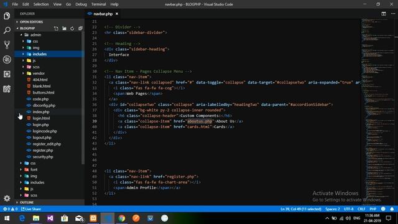The width and height of the screenshot is (398, 224).
Task: Open the Windows Action Center
Action: [x=388, y=218]
